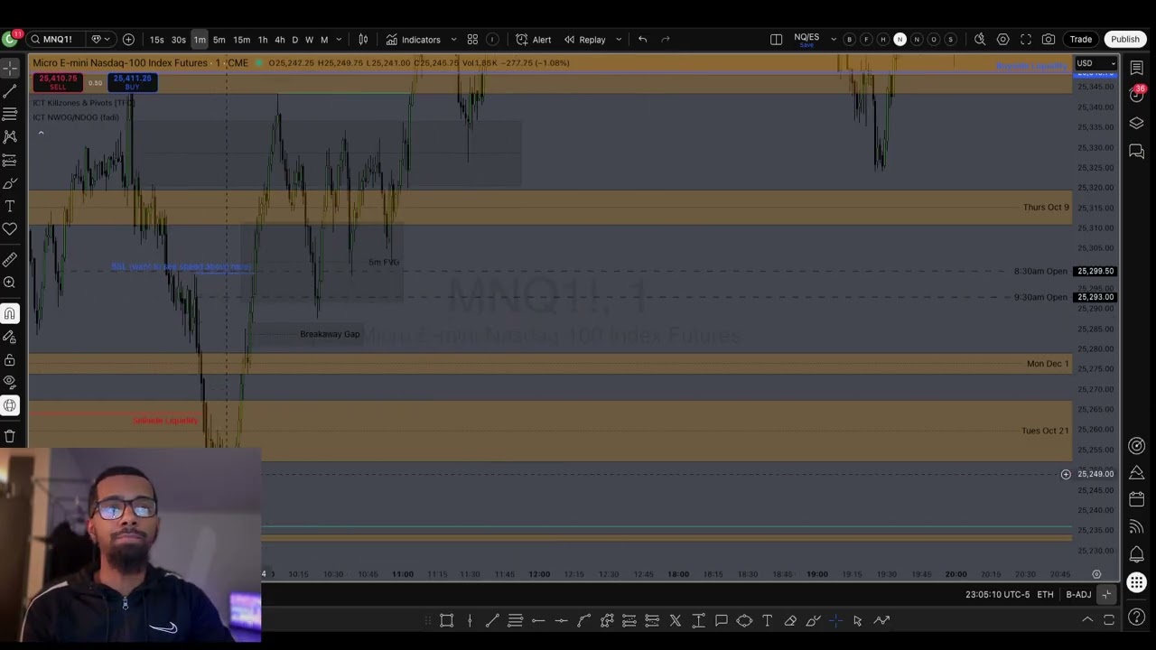Start bar Replay mode
1156x650 pixels.
pyautogui.click(x=584, y=40)
